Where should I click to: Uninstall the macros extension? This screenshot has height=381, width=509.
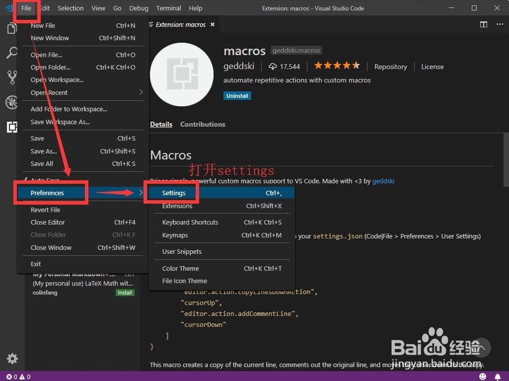[237, 96]
